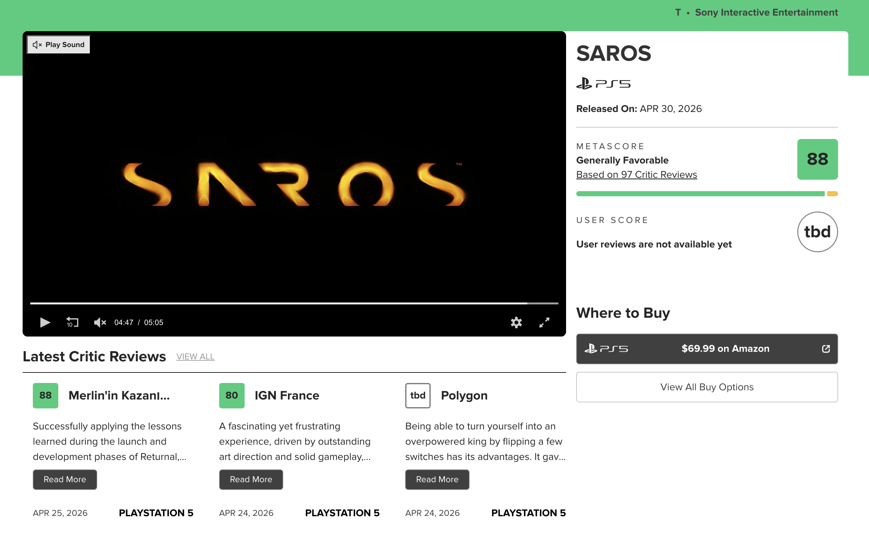Read more of Merlin'in Kazanı review
Viewport: 869px width, 535px height.
click(65, 479)
